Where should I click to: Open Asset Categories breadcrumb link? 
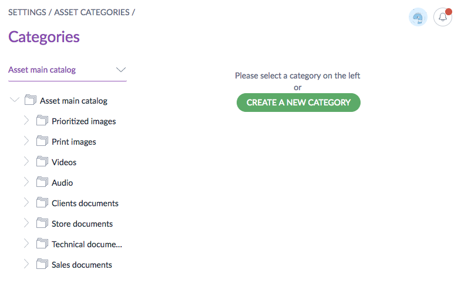92,12
